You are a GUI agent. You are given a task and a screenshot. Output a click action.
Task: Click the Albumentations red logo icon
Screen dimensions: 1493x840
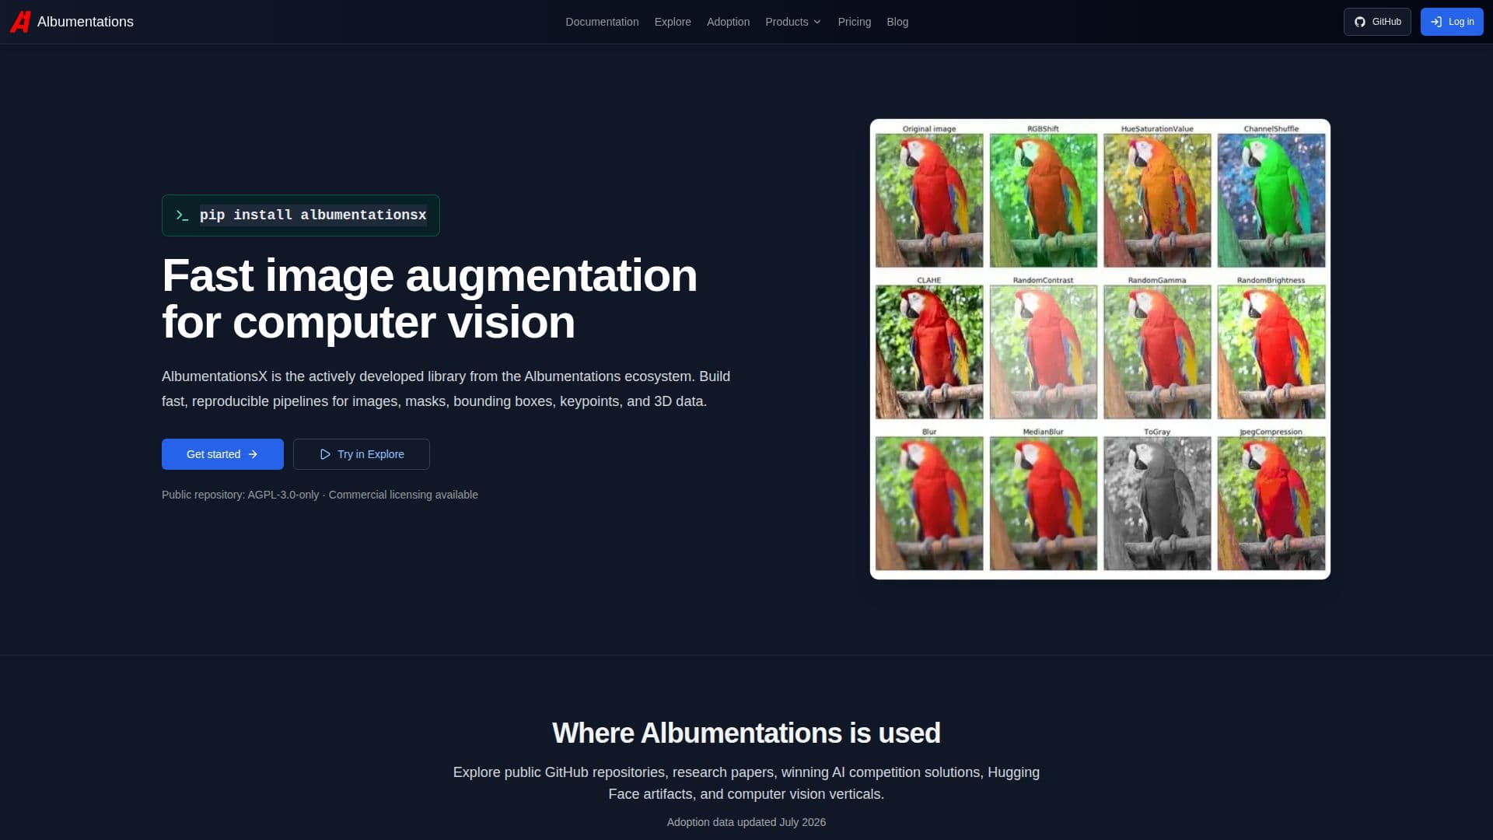pyautogui.click(x=20, y=22)
